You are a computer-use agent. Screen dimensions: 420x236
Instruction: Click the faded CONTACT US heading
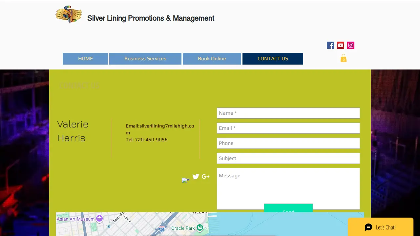79,86
